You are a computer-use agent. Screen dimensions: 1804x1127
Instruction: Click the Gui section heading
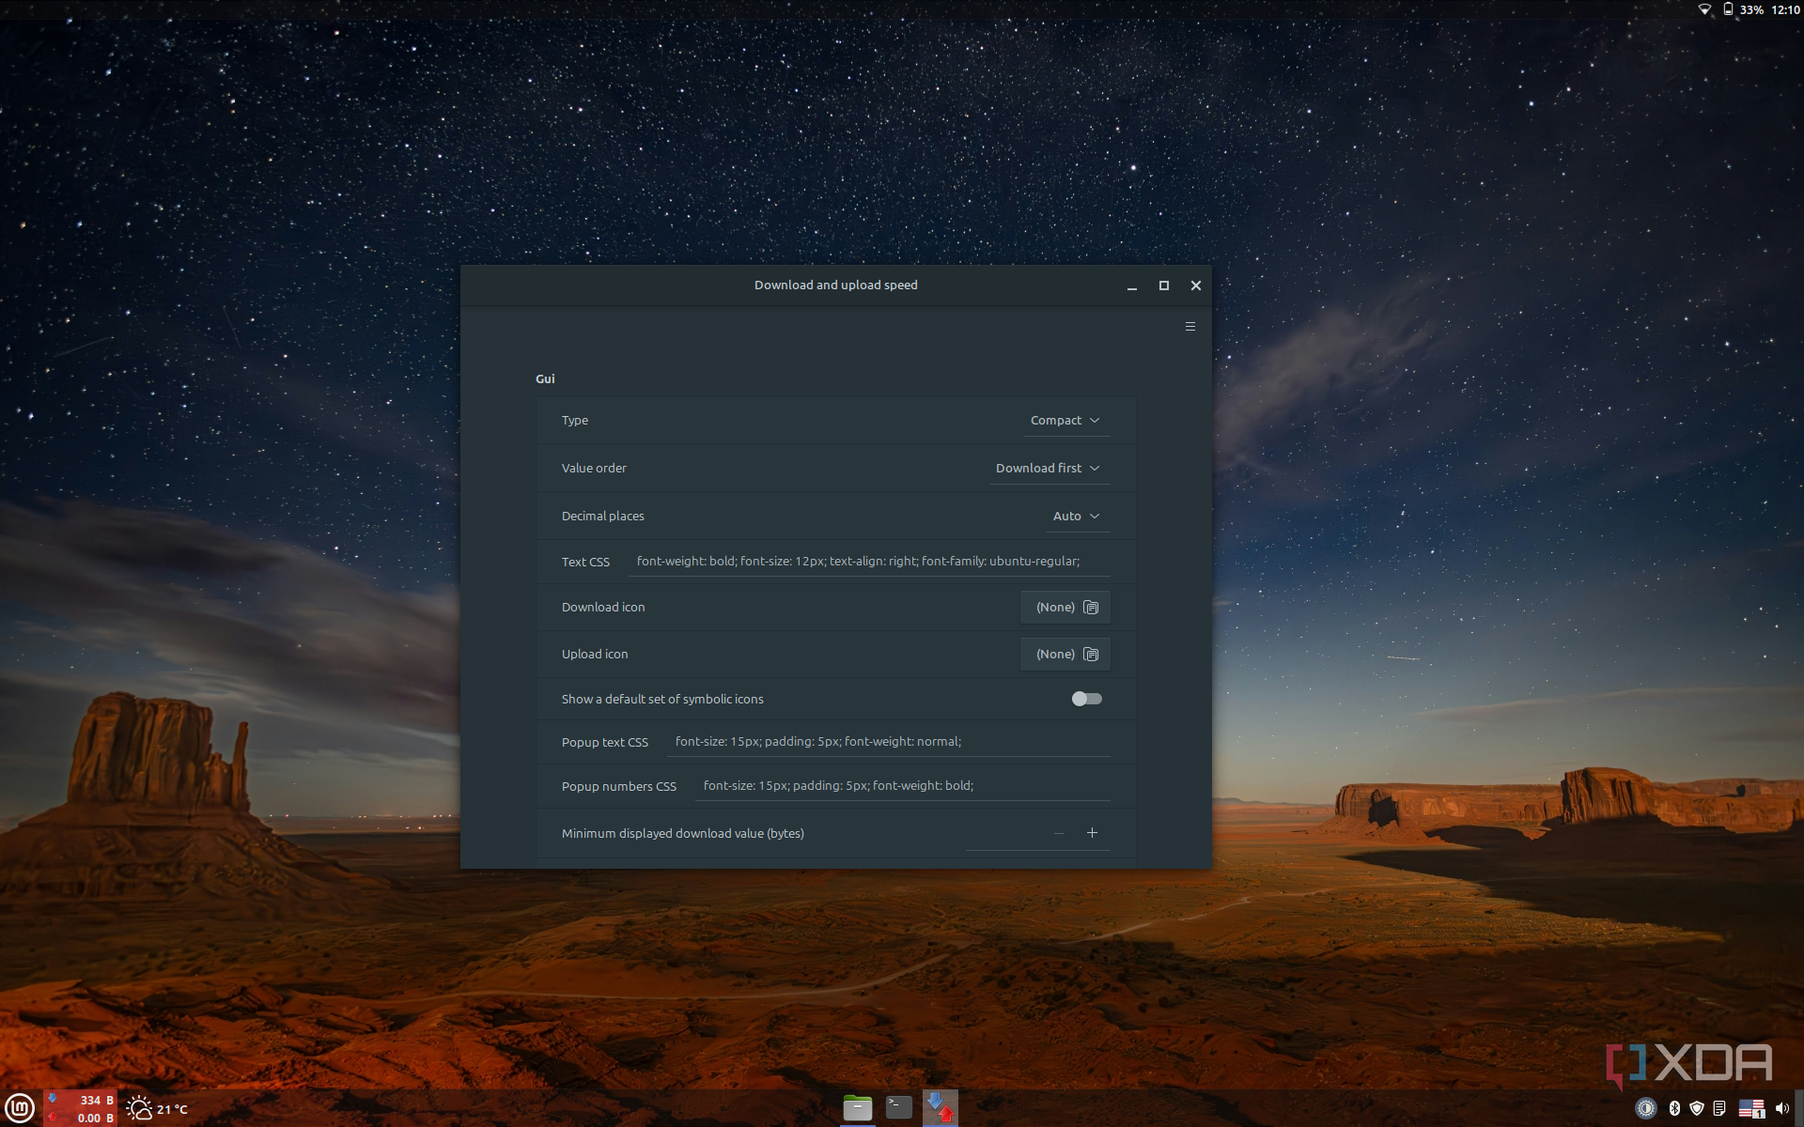point(545,378)
